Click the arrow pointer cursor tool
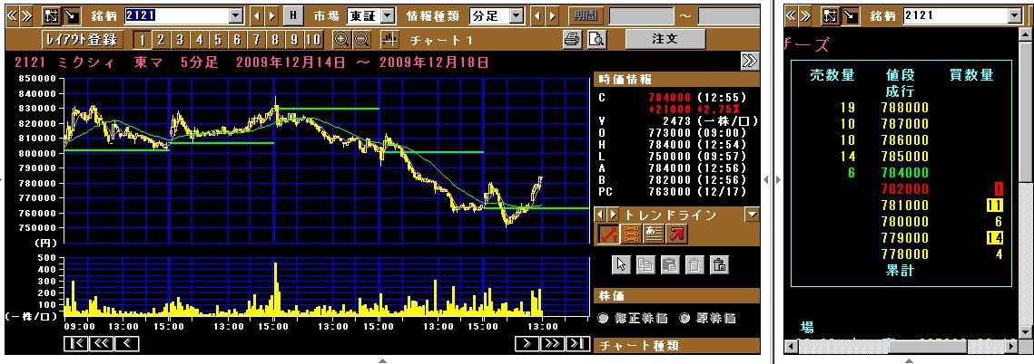 point(622,264)
